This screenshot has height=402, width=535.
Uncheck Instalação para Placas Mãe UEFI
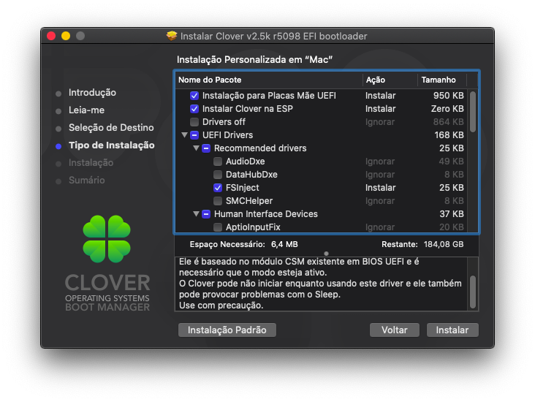tap(194, 96)
